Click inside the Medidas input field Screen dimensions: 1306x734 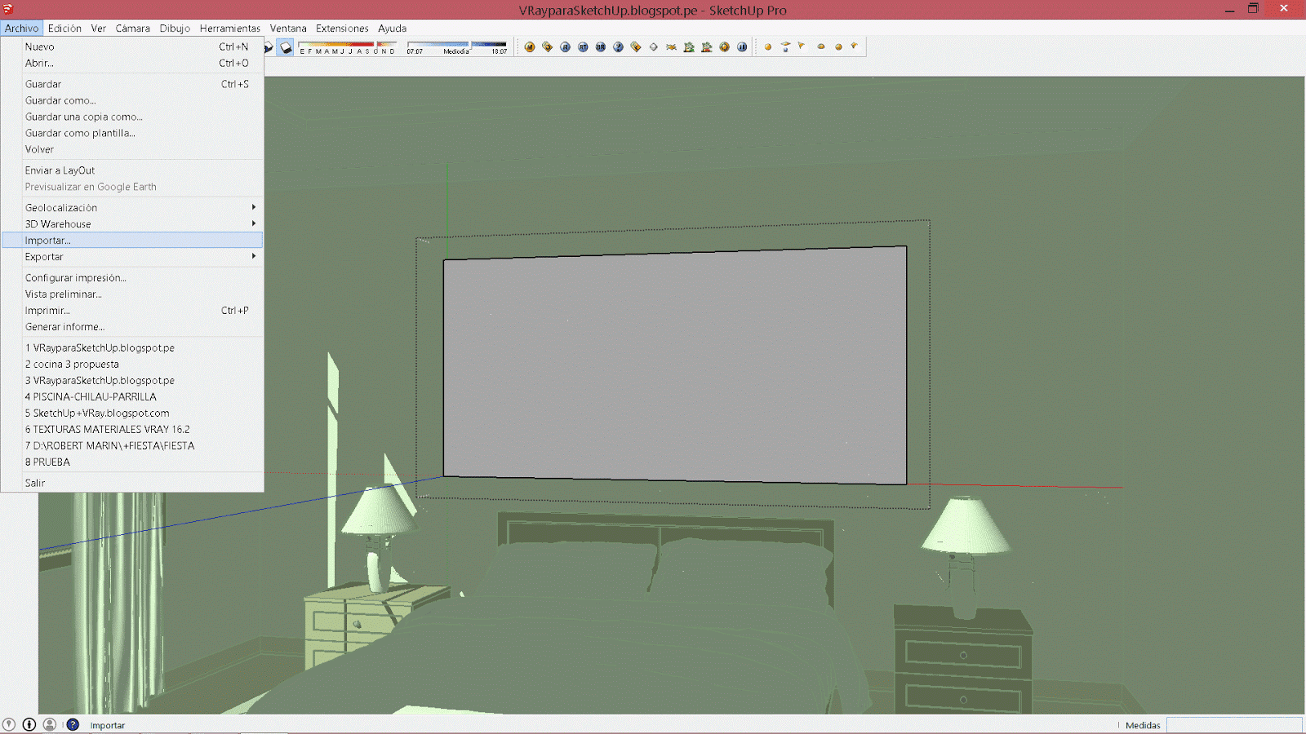tap(1233, 724)
